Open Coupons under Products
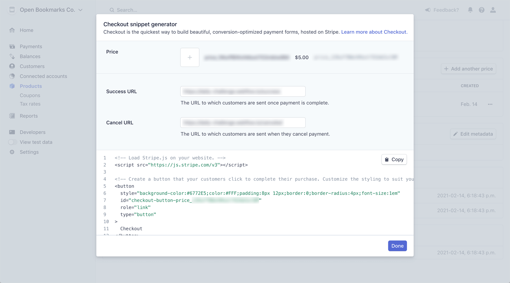510x283 pixels. click(x=30, y=96)
